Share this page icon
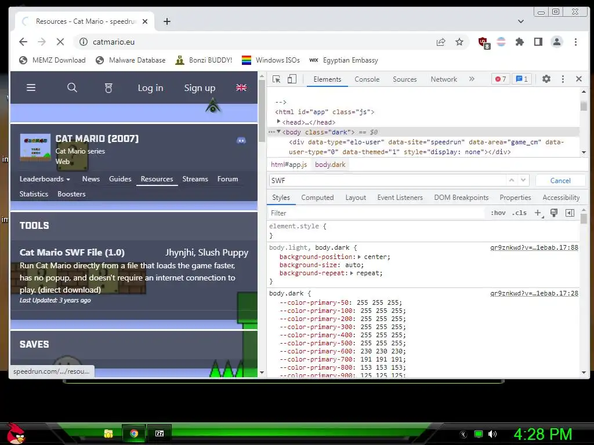 [441, 42]
